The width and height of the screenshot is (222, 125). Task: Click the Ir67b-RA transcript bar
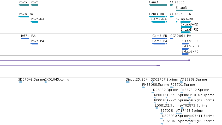pyautogui.click(x=24, y=17)
